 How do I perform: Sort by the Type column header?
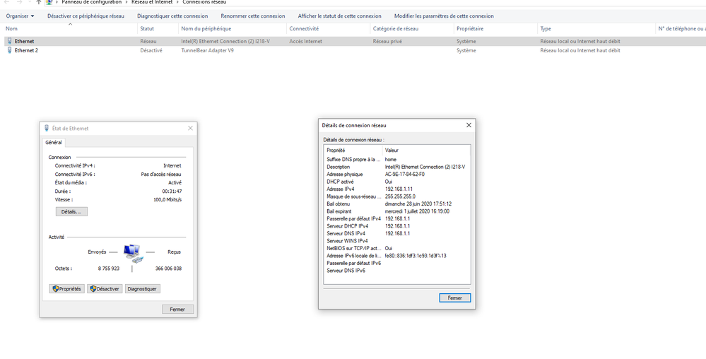[x=597, y=29]
